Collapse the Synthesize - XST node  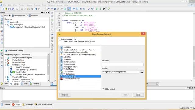(x=5, y=65)
